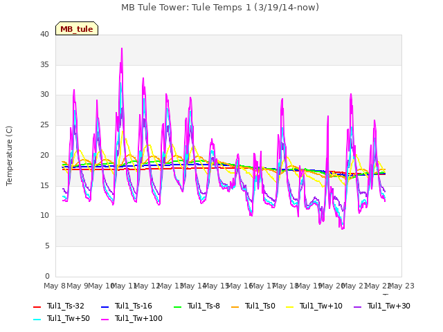This screenshot has width=443, height=332.
Task: Click the 10 y-axis tick label
Action: coord(44,216)
